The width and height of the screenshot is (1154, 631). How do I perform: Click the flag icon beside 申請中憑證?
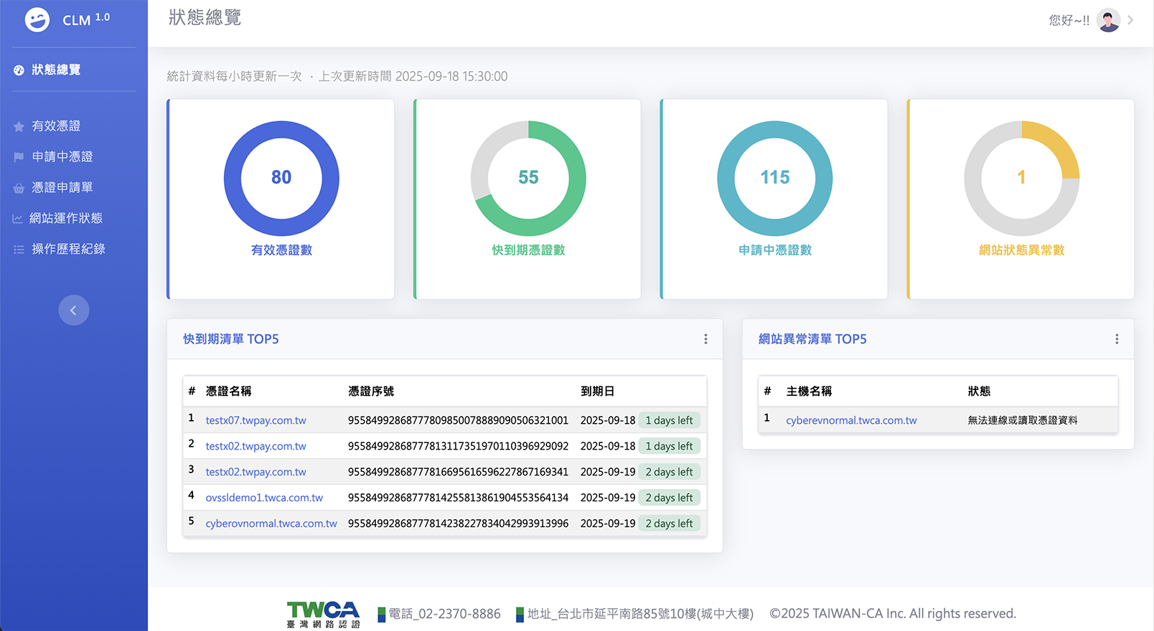click(19, 157)
